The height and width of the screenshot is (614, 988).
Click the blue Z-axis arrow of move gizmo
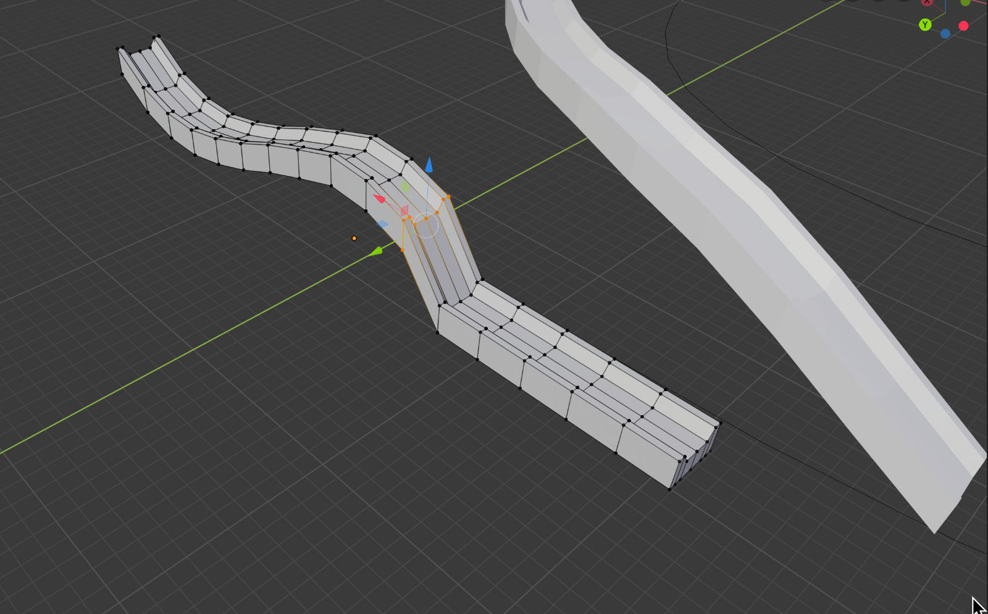429,165
